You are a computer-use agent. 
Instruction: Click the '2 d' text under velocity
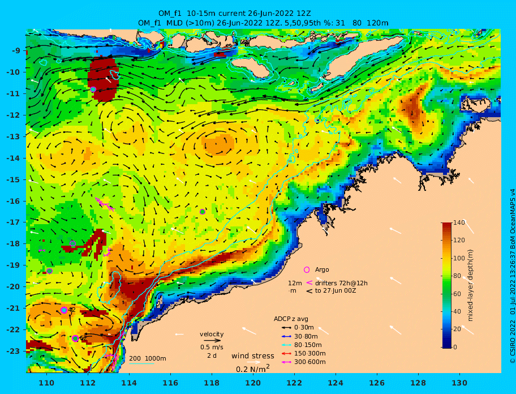tap(212, 356)
